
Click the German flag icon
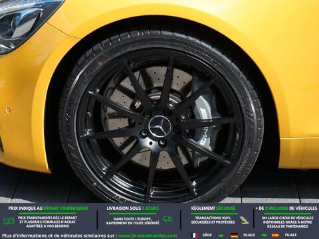tap(234, 235)
